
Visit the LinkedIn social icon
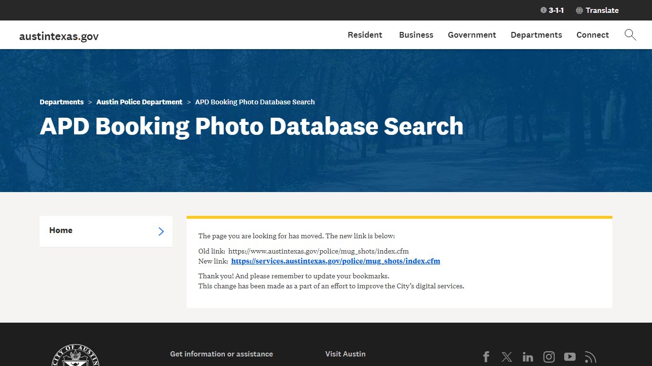[x=528, y=357]
